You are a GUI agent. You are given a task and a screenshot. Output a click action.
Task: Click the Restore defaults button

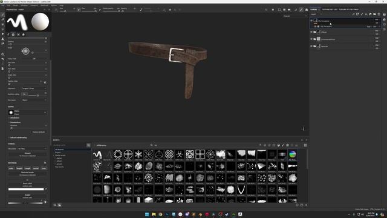pyautogui.click(x=39, y=132)
